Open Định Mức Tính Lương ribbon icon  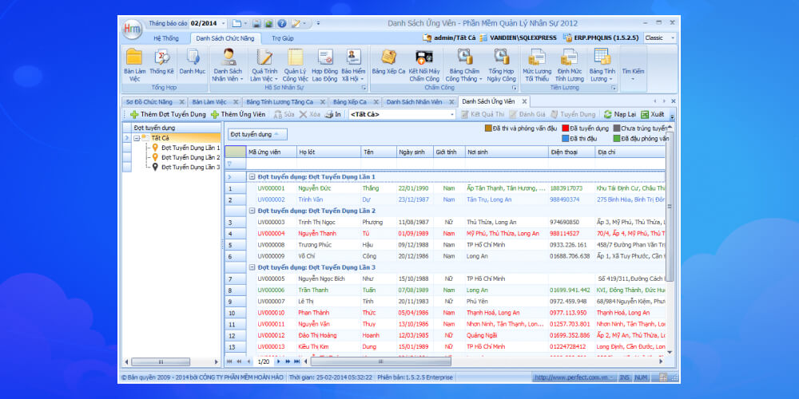[x=570, y=65]
